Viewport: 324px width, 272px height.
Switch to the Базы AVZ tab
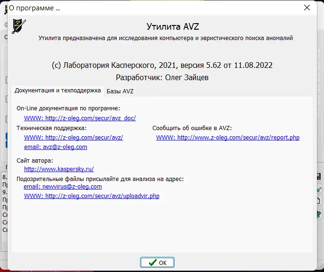click(120, 91)
